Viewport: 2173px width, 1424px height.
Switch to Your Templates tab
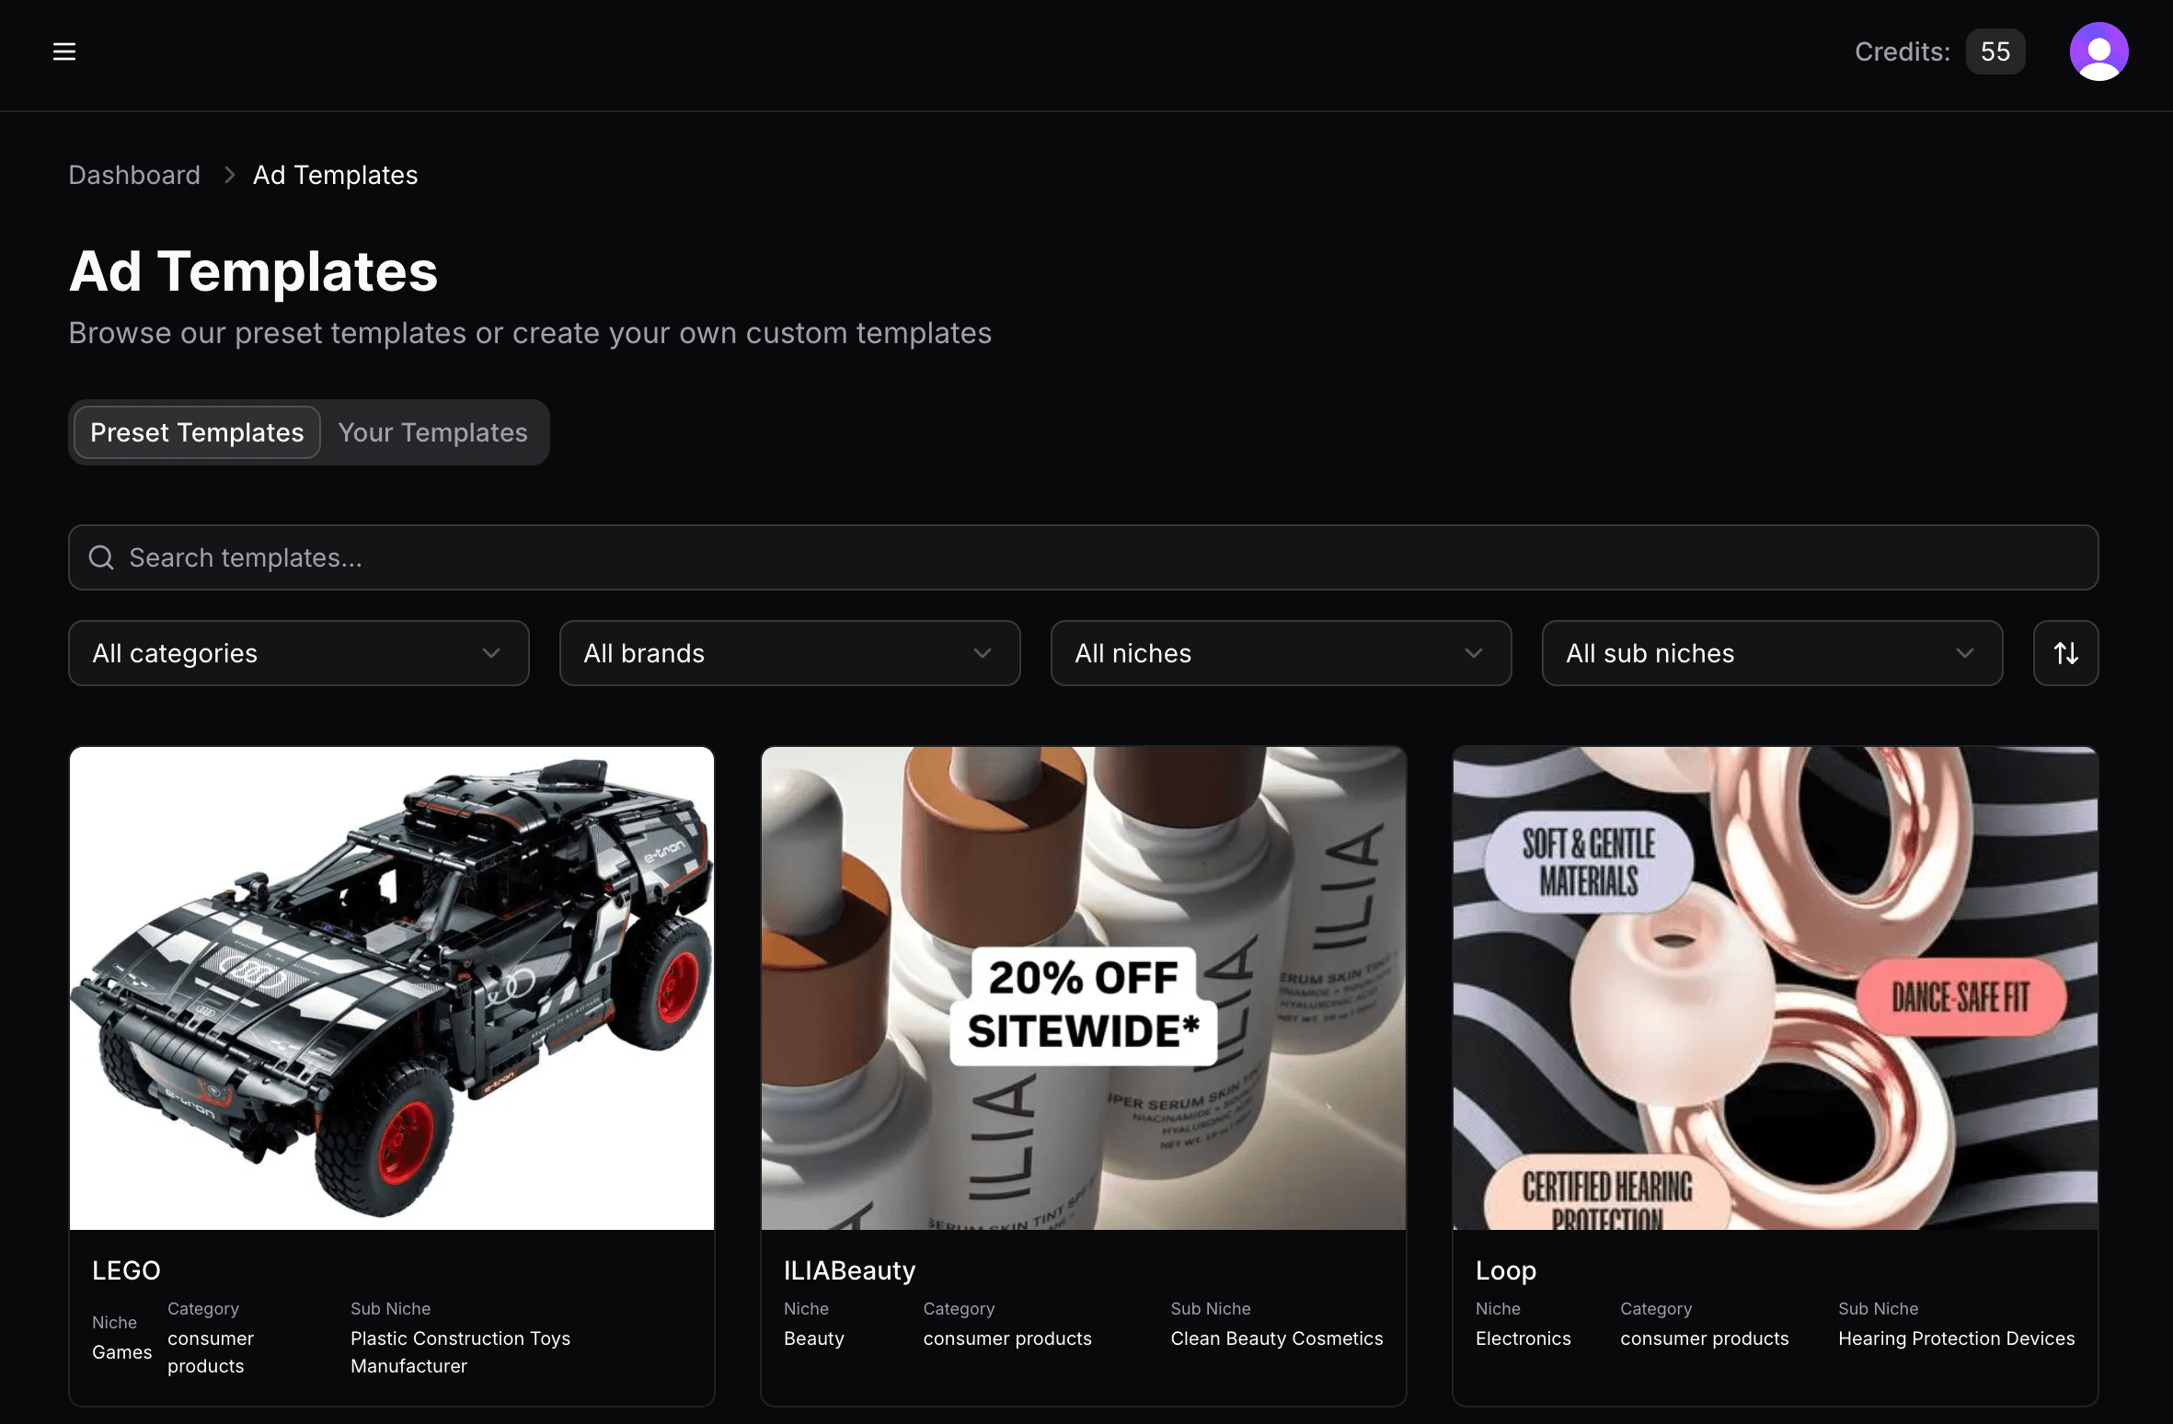tap(432, 432)
